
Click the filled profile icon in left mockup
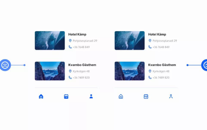click(91, 96)
